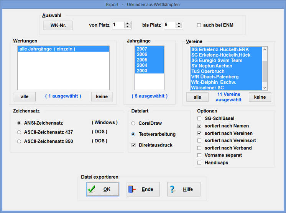This screenshot has height=213, width=286.
Task: Uncheck 'sortiert nach Vereinen' option
Action: [199, 133]
